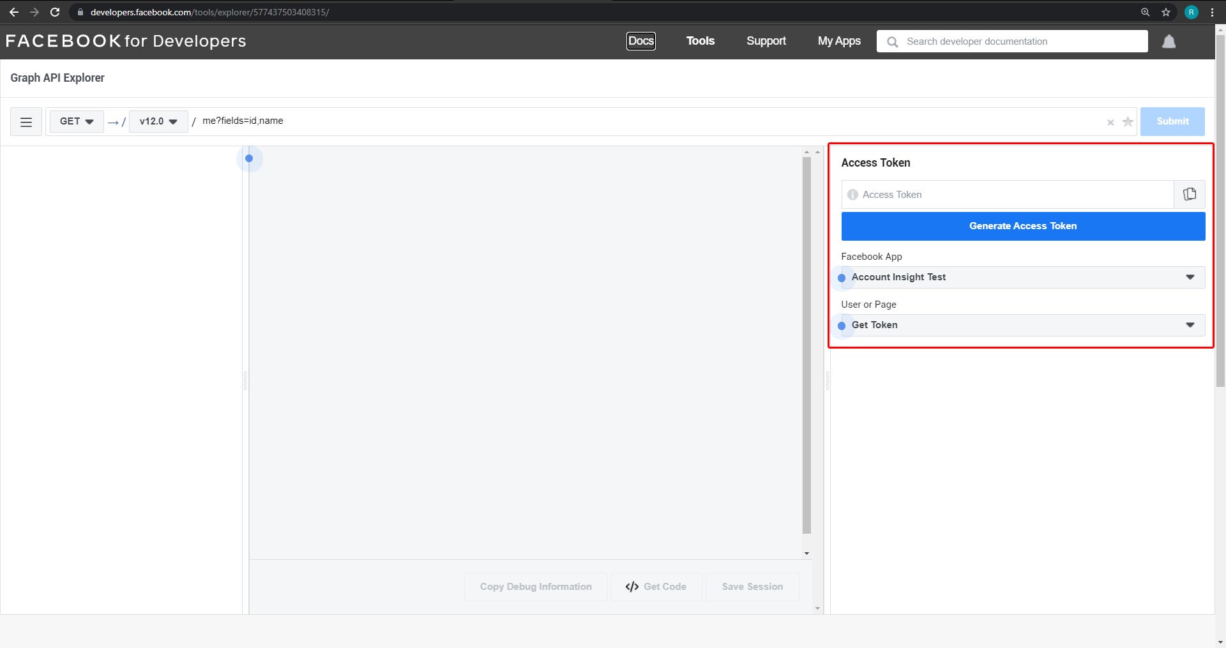Copy the access token with clipboard icon
1226x648 pixels.
tap(1190, 194)
